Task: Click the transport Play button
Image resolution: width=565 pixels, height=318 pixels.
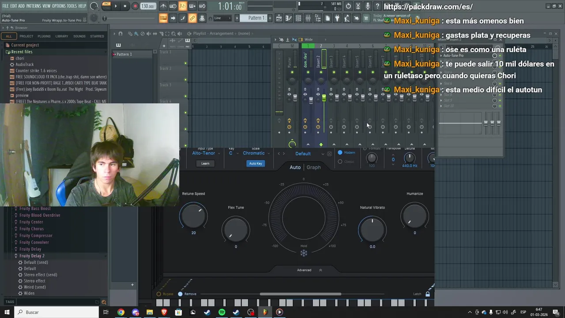Action: tap(116, 6)
